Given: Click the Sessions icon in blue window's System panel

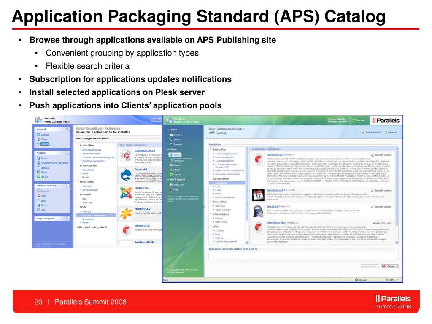Looking at the screenshot, I should pos(38,167).
